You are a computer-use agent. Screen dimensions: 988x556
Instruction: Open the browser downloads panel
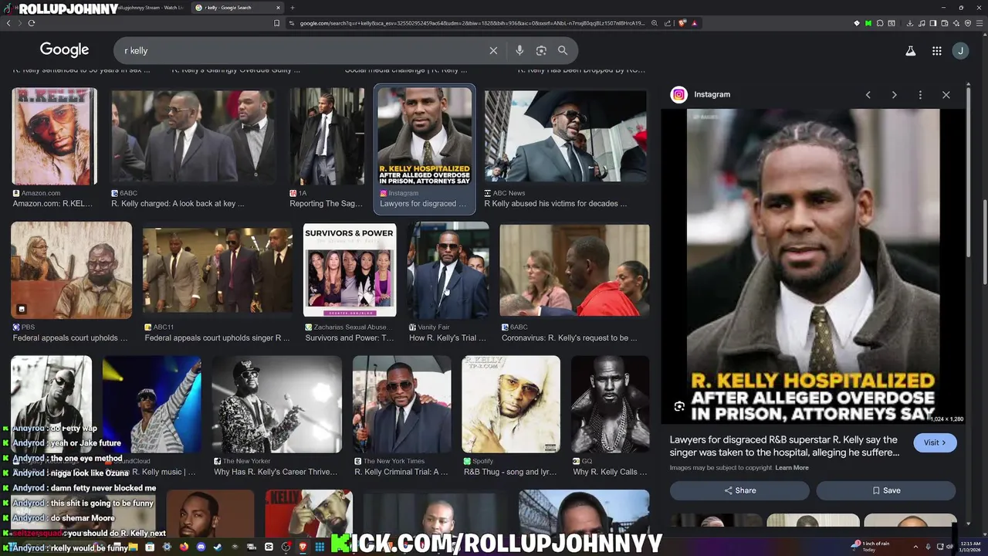[x=910, y=23]
